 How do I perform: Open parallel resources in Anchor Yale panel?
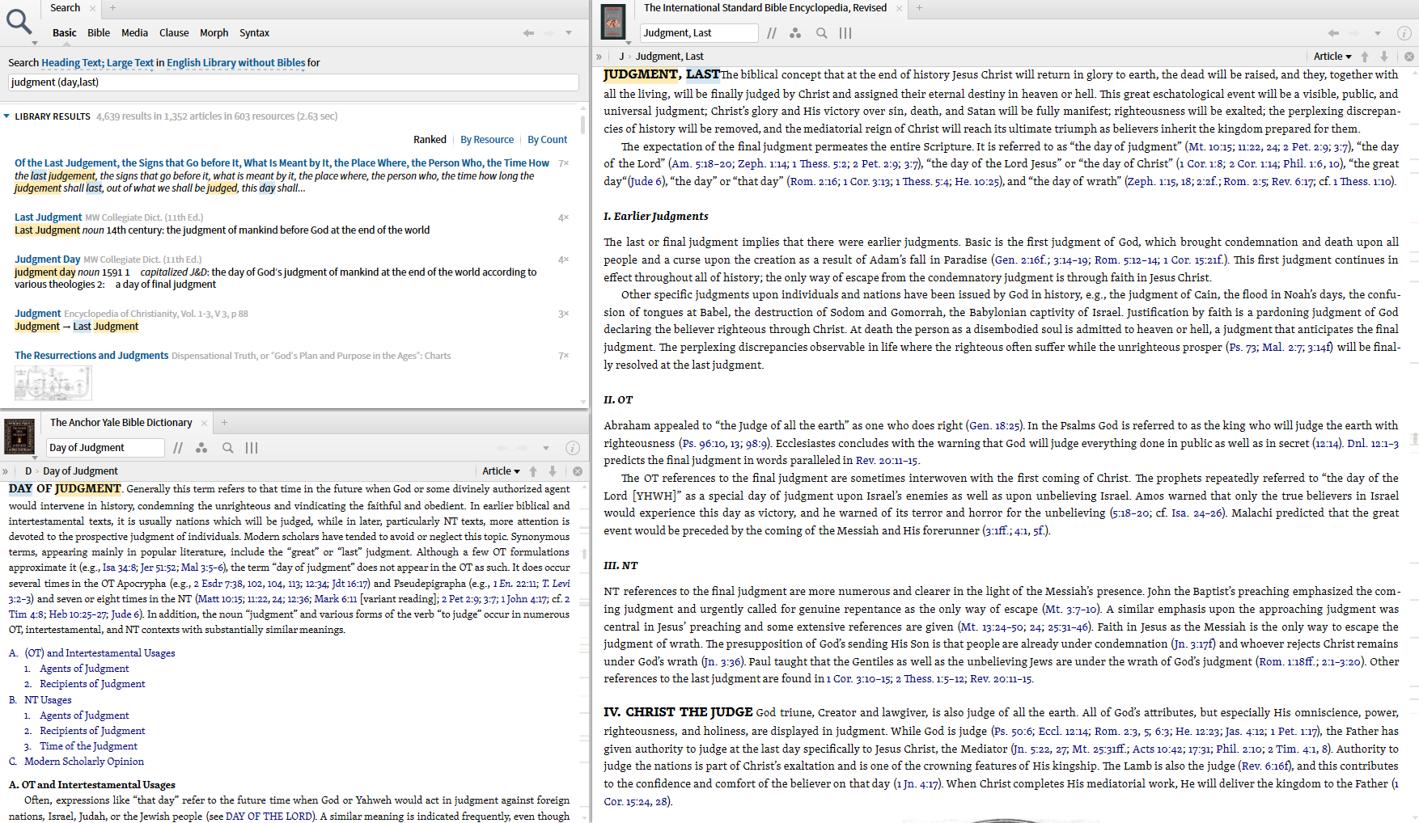tap(178, 448)
